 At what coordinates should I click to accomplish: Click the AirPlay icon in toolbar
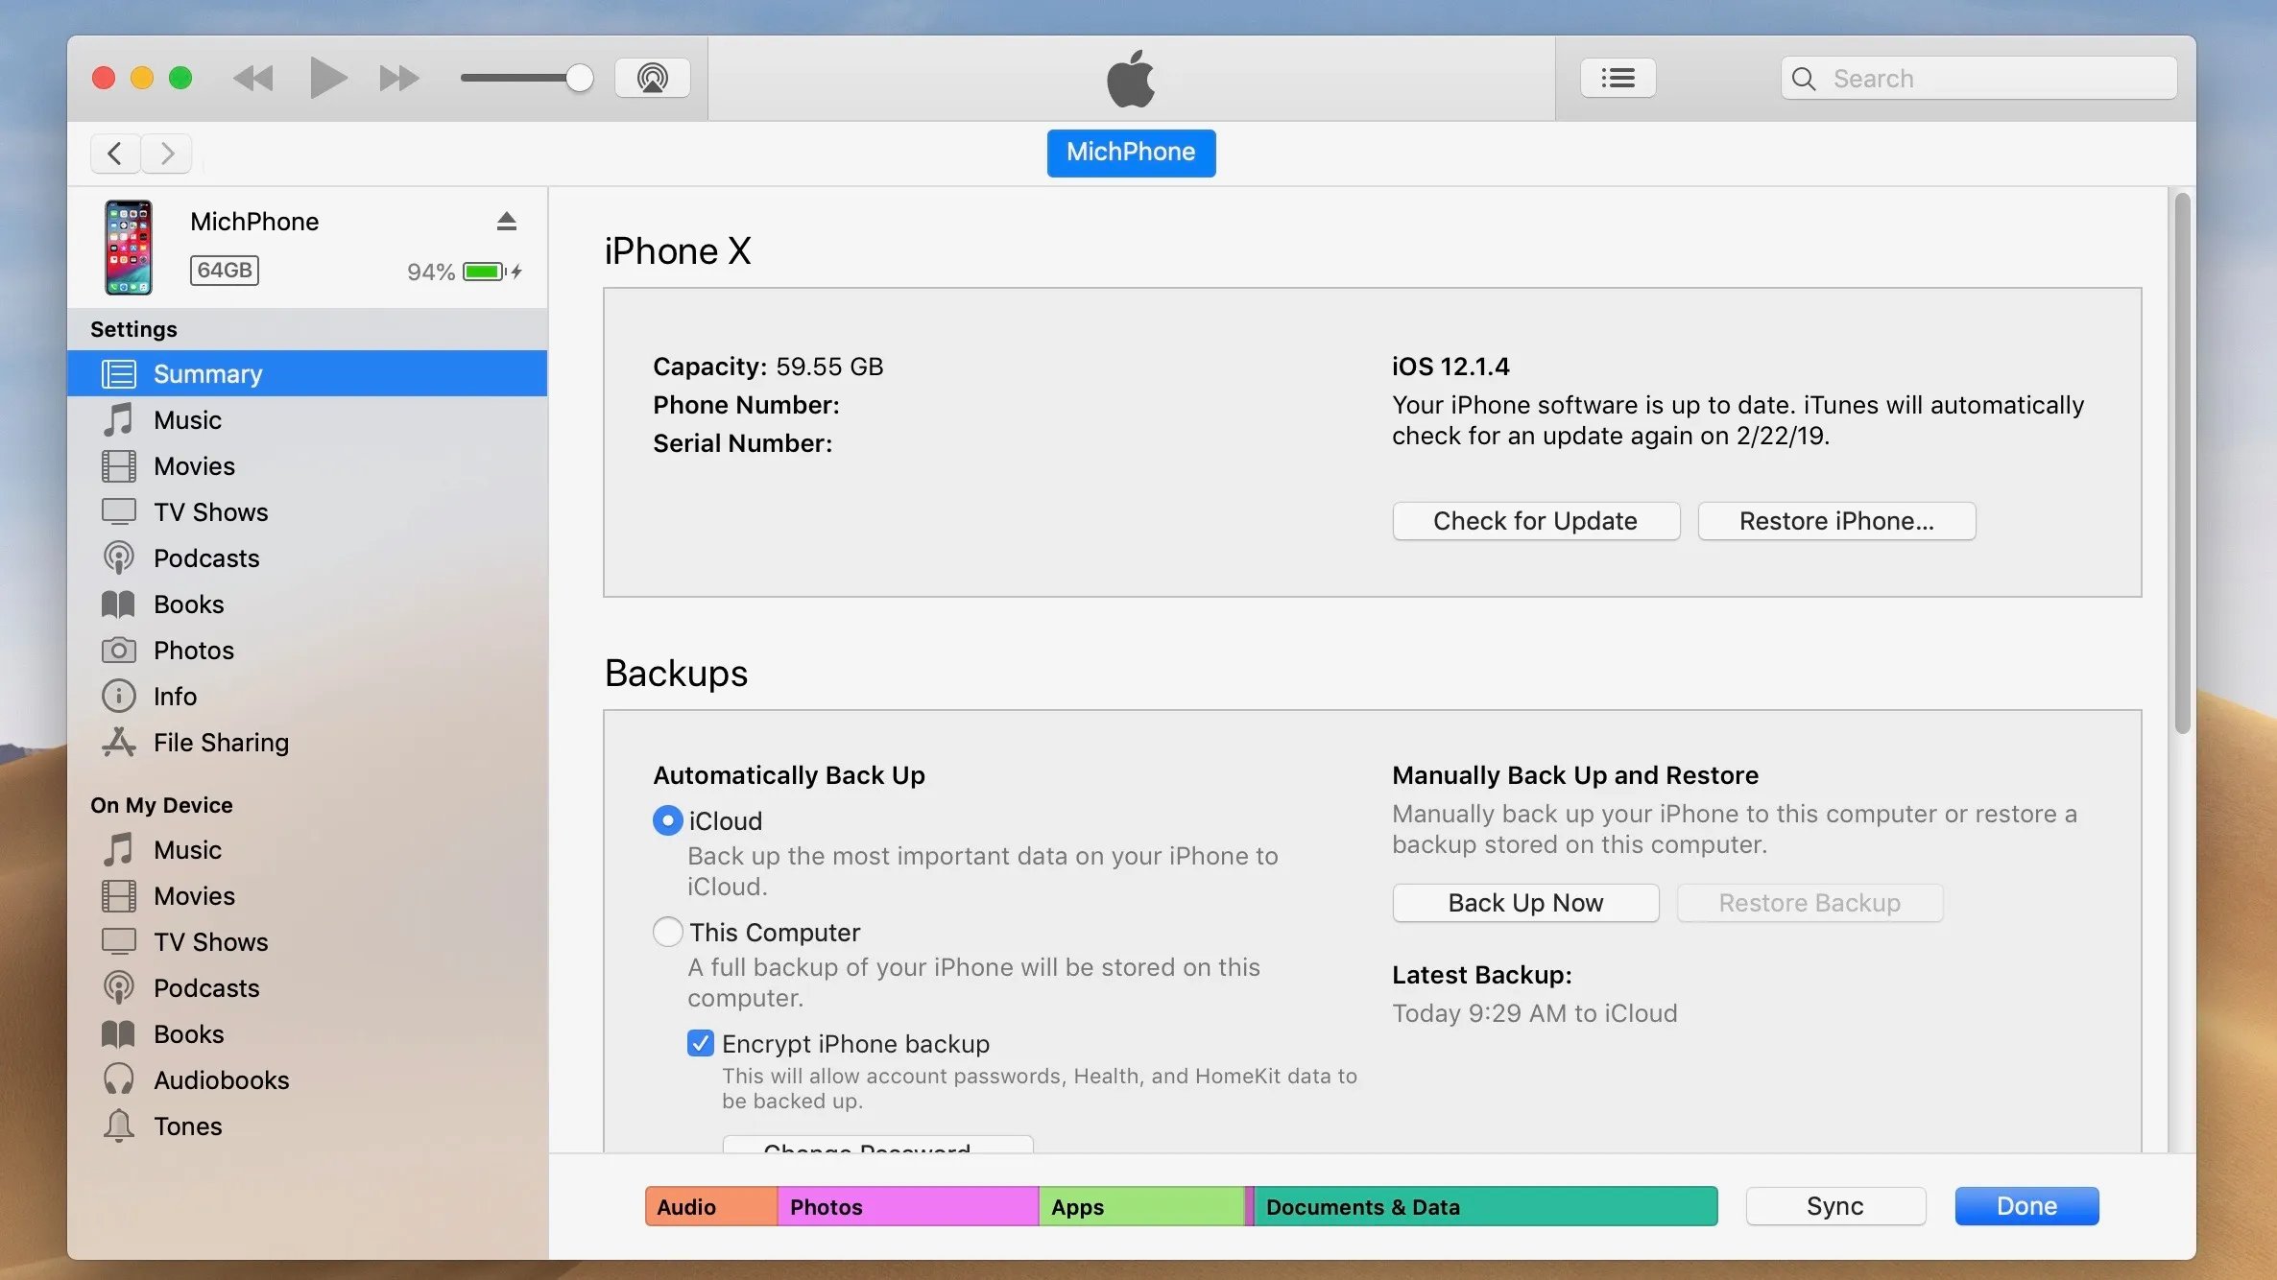pyautogui.click(x=652, y=77)
